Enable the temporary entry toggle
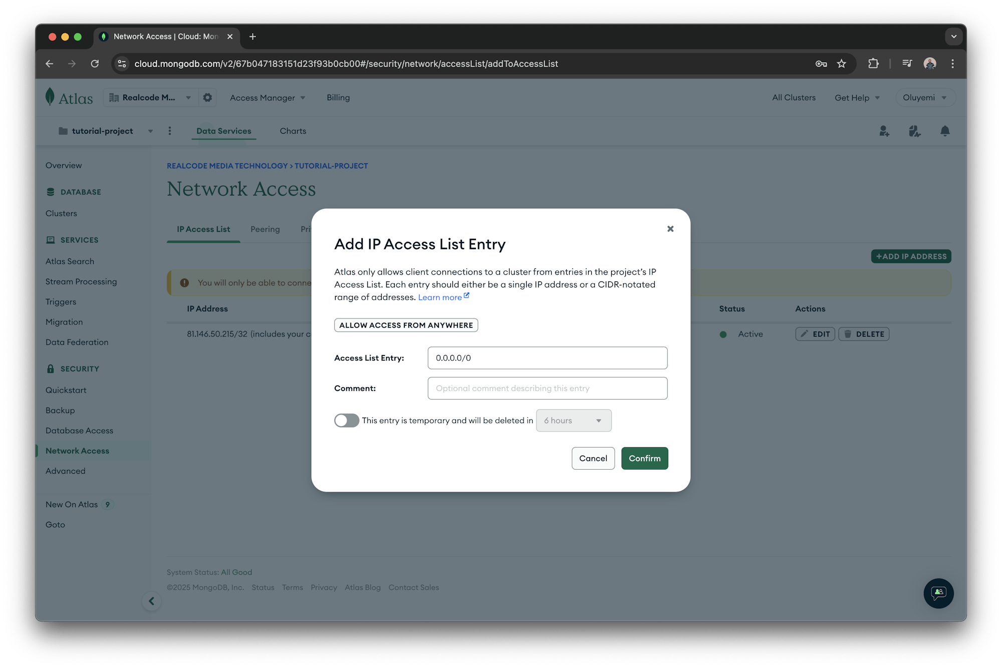 (346, 420)
